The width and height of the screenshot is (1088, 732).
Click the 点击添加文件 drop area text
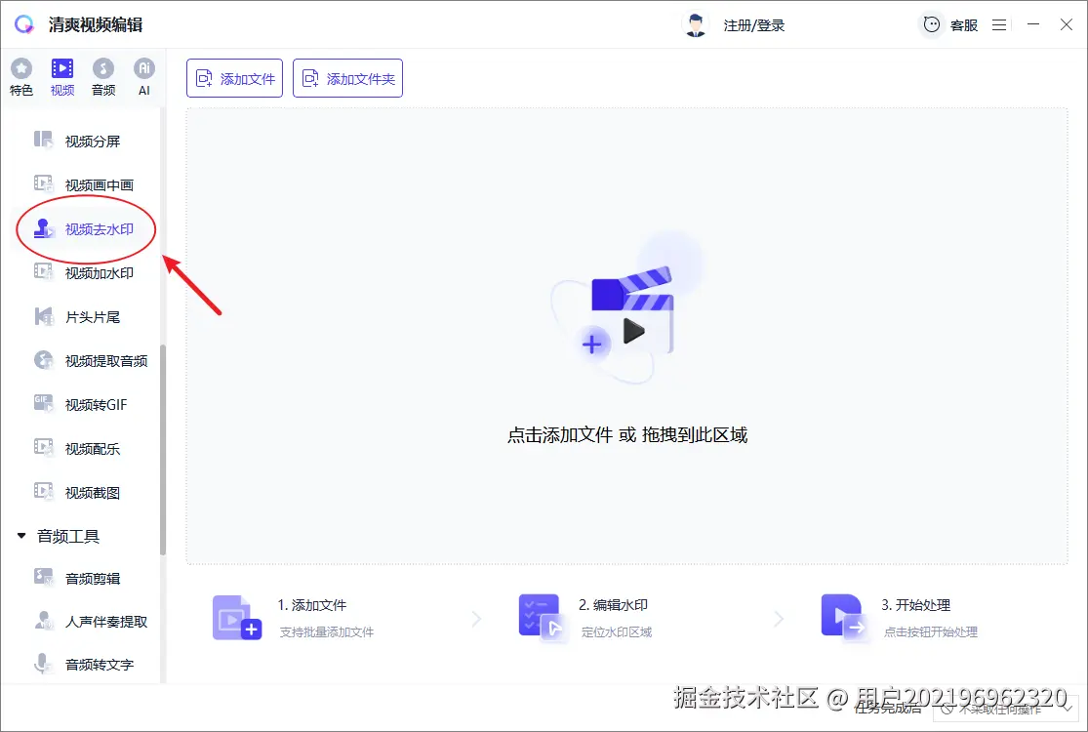[627, 435]
